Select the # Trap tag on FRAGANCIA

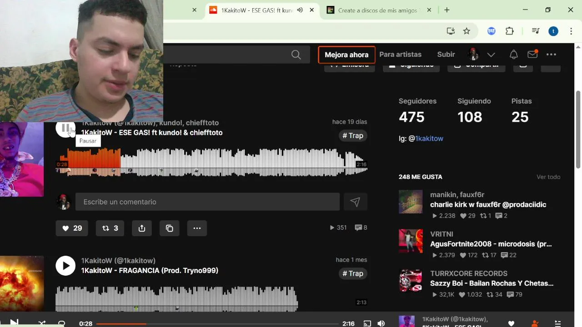click(x=353, y=273)
